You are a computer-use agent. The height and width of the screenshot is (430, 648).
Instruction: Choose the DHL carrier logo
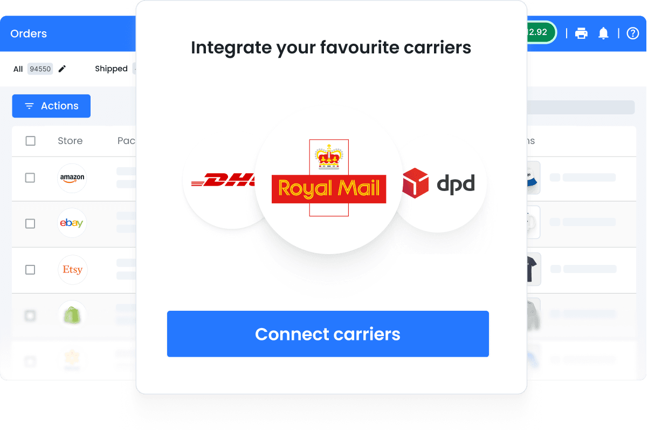(223, 180)
